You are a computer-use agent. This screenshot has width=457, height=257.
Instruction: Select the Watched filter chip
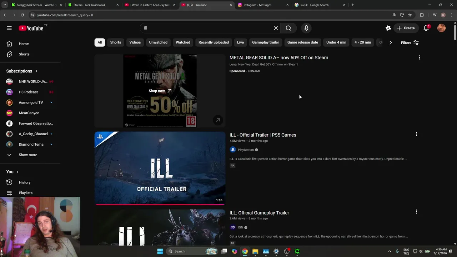pos(183,42)
